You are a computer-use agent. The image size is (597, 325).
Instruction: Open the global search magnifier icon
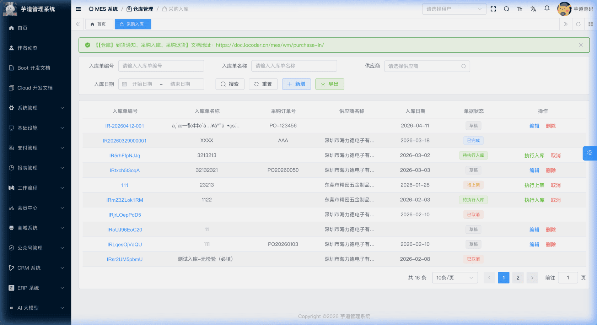506,9
